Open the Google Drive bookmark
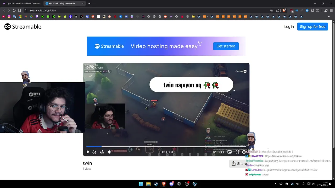 coord(31,16)
